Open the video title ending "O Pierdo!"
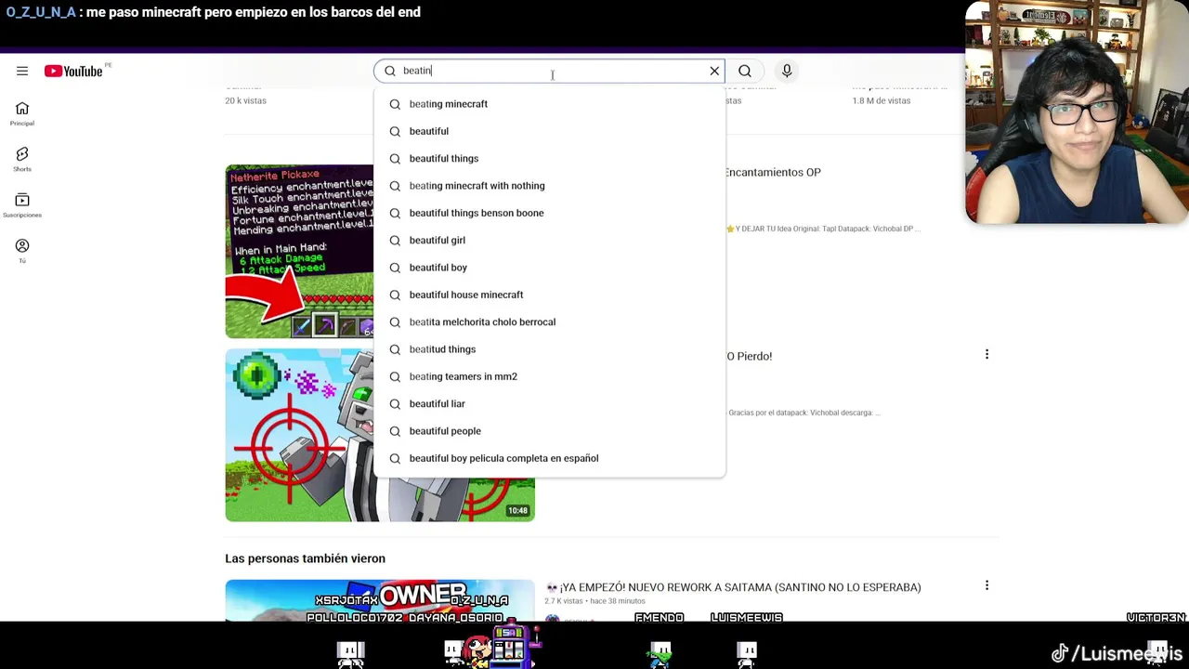 point(749,356)
